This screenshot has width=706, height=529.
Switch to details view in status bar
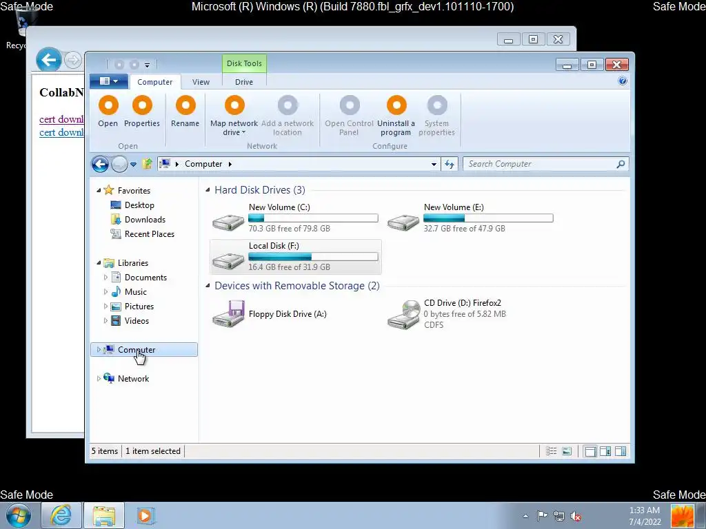551,451
